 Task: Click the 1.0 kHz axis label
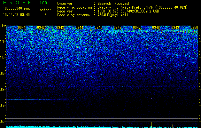point(3,58)
